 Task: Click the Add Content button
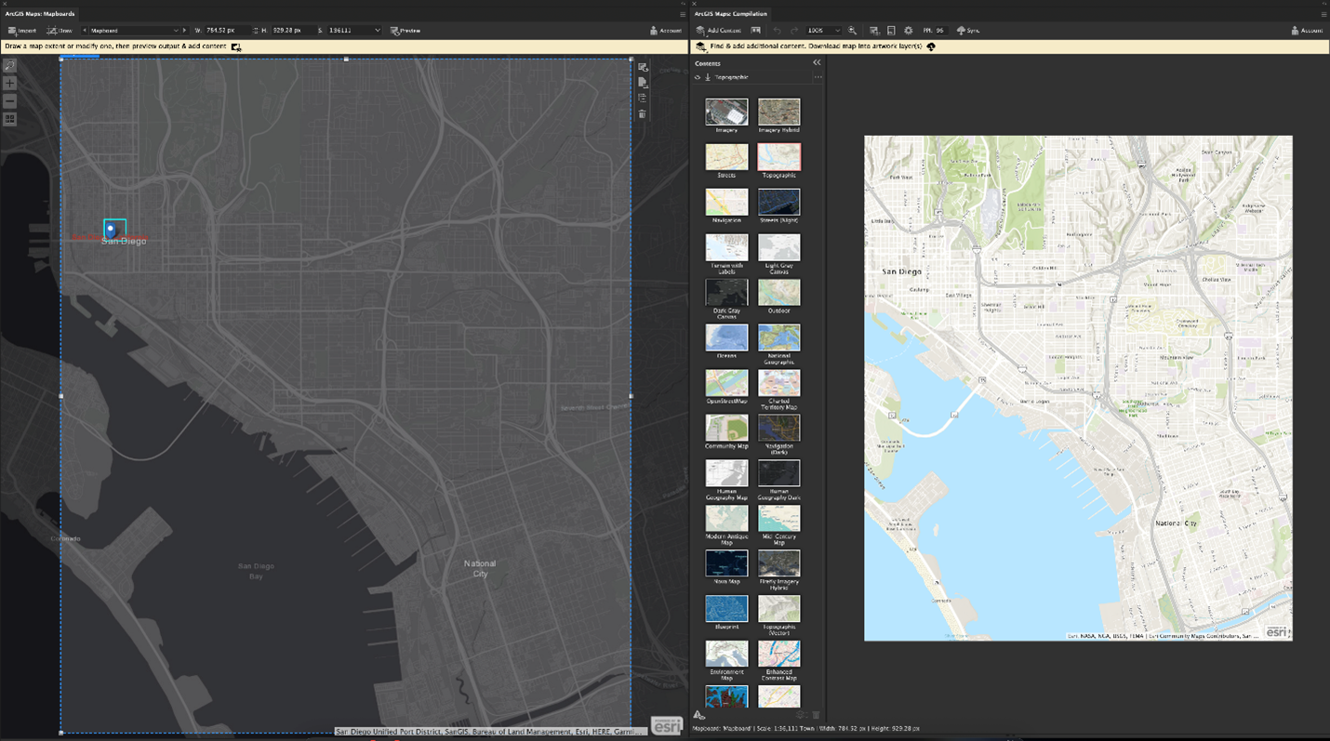click(719, 31)
